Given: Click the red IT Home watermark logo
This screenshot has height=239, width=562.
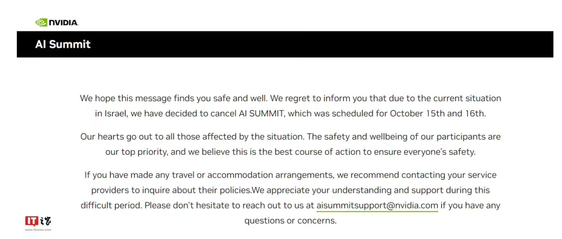Looking at the screenshot, I should pyautogui.click(x=38, y=221).
